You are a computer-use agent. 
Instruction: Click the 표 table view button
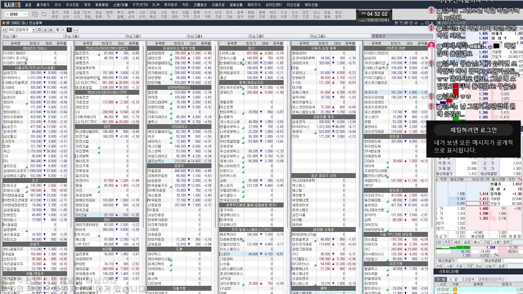45,30
